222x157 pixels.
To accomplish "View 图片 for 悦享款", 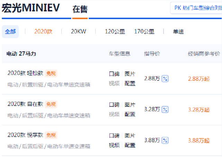I will tap(130, 136).
